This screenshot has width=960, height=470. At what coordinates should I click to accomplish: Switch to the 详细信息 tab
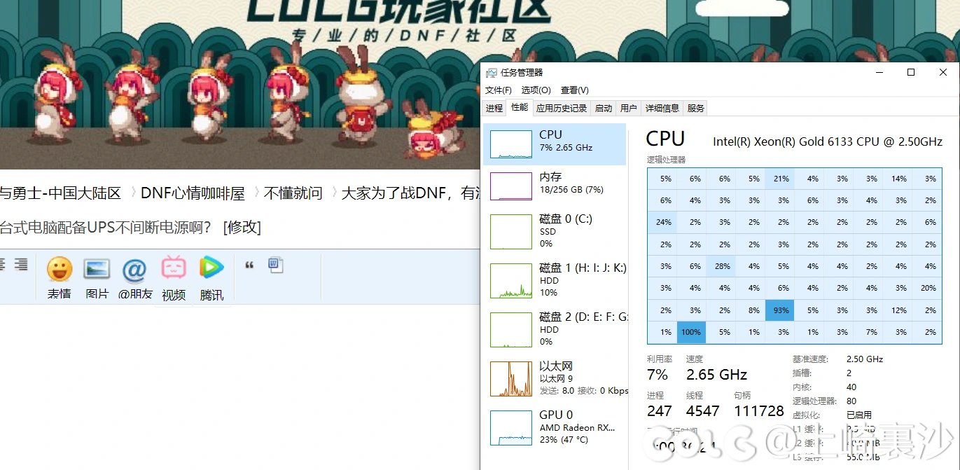pyautogui.click(x=662, y=108)
